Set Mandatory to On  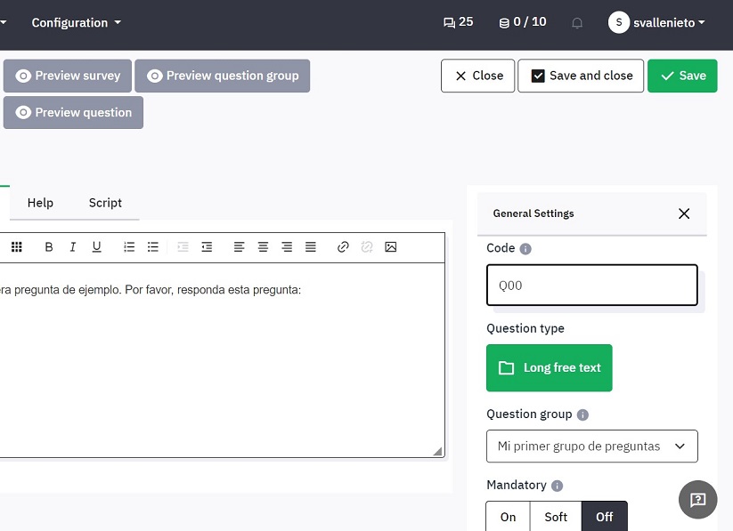(x=508, y=517)
